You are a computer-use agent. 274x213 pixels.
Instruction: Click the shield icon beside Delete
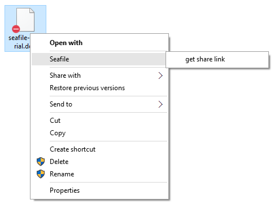pos(41,162)
